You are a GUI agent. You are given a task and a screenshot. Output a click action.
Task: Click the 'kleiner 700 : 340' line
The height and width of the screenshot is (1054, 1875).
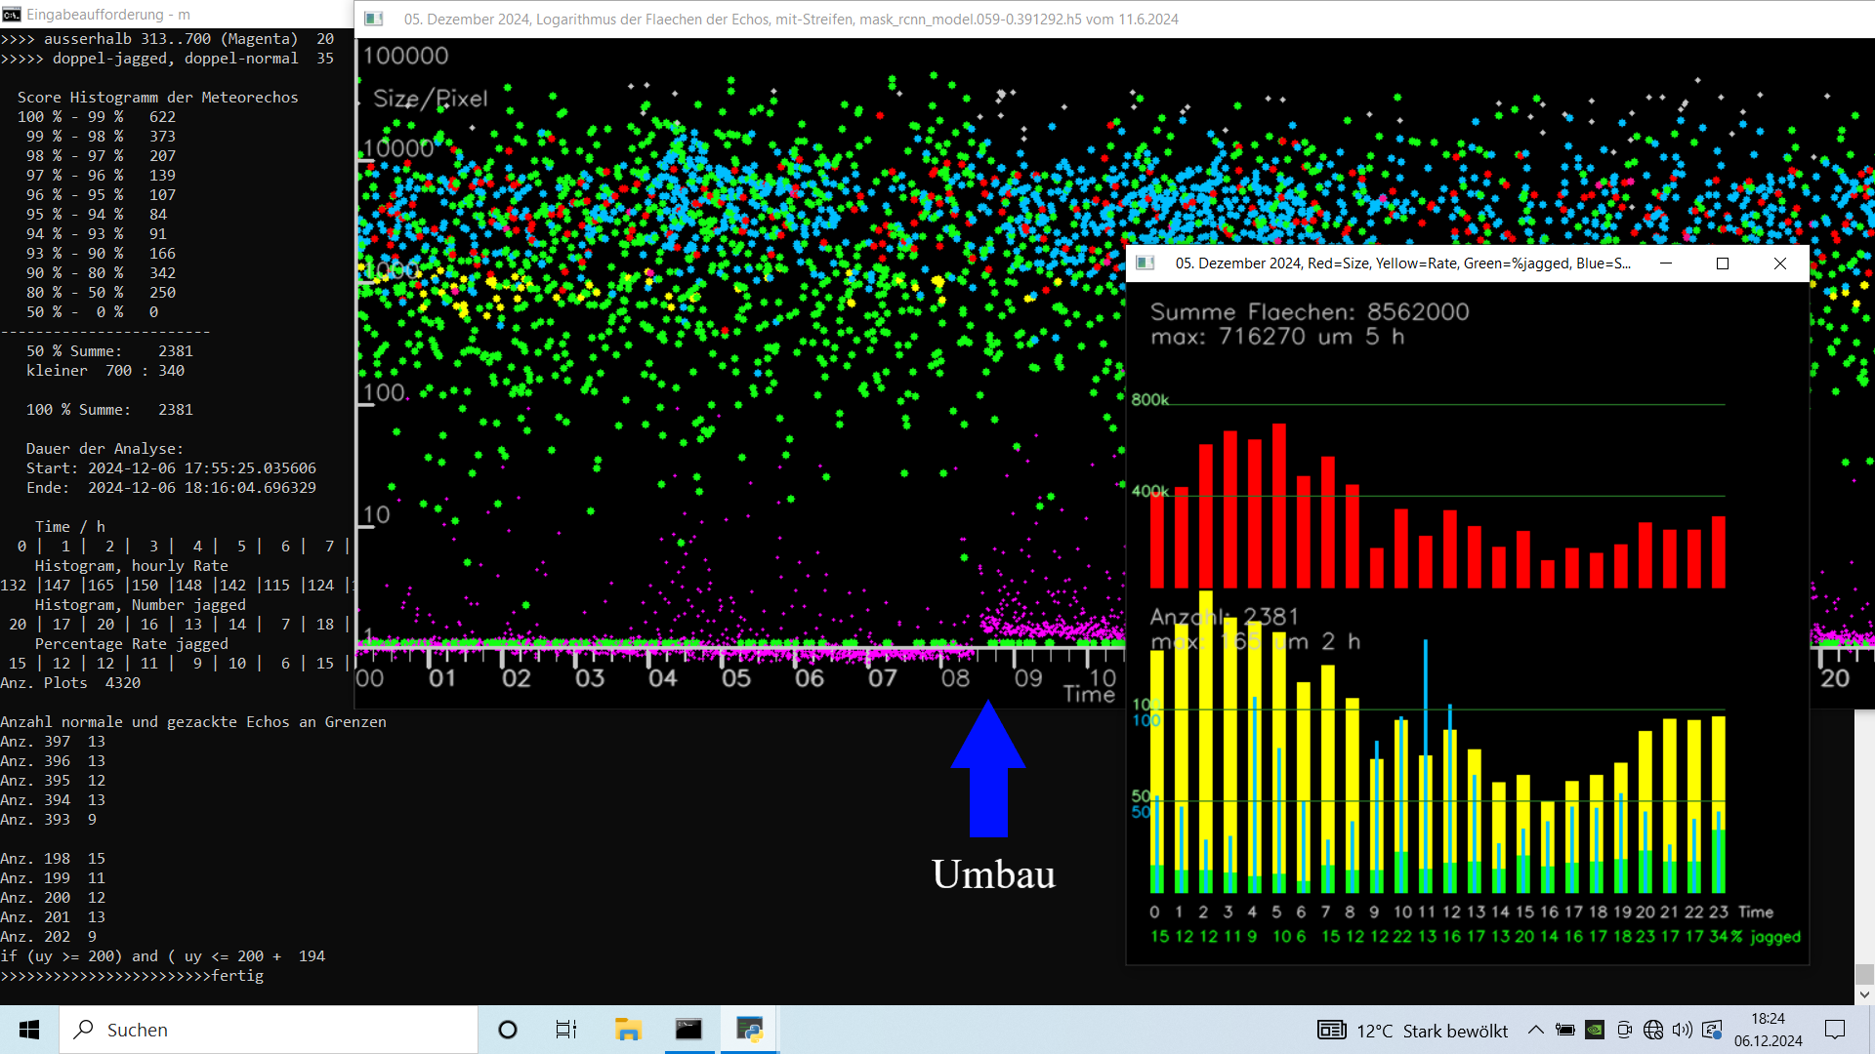click(x=105, y=371)
